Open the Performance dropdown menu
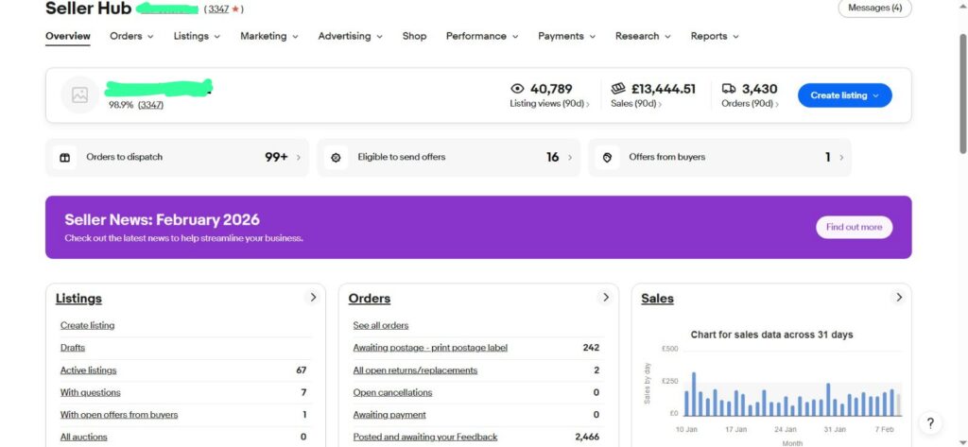This screenshot has width=968, height=447. 482,36
